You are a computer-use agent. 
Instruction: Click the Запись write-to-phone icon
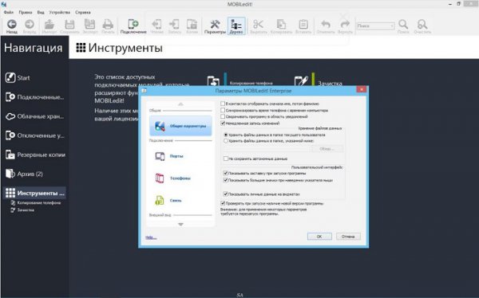[x=174, y=26]
